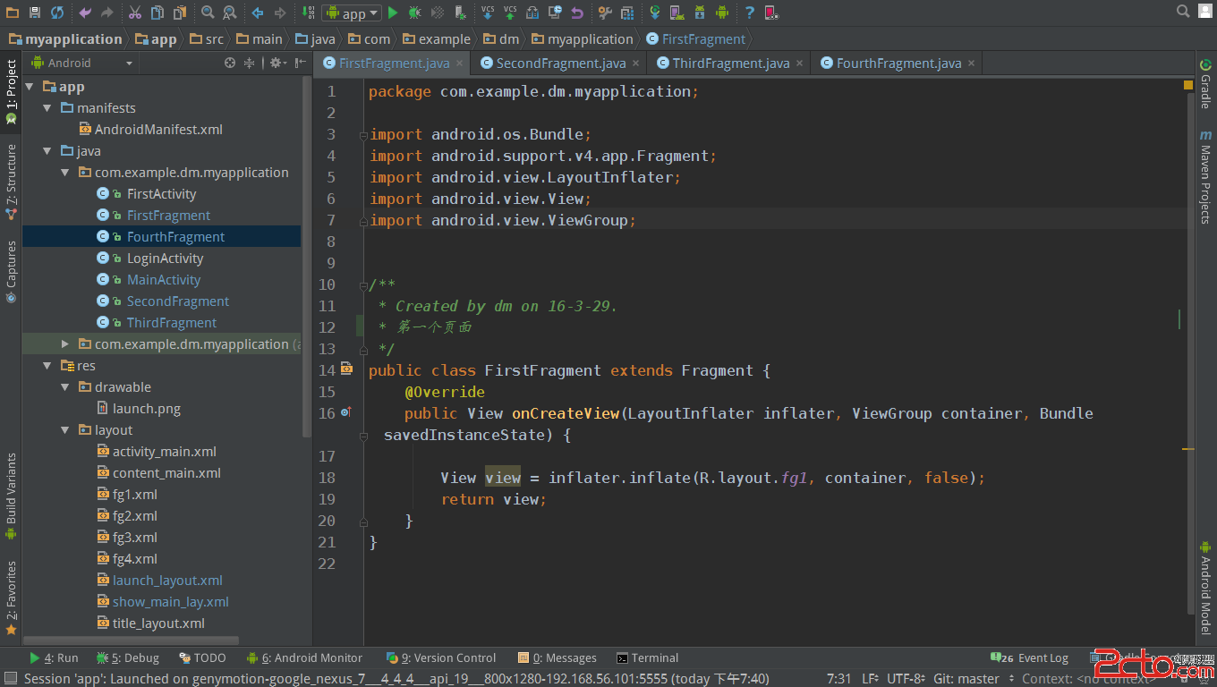This screenshot has height=687, width=1217.
Task: Collapse the drawable folder in tree
Action: 65,387
